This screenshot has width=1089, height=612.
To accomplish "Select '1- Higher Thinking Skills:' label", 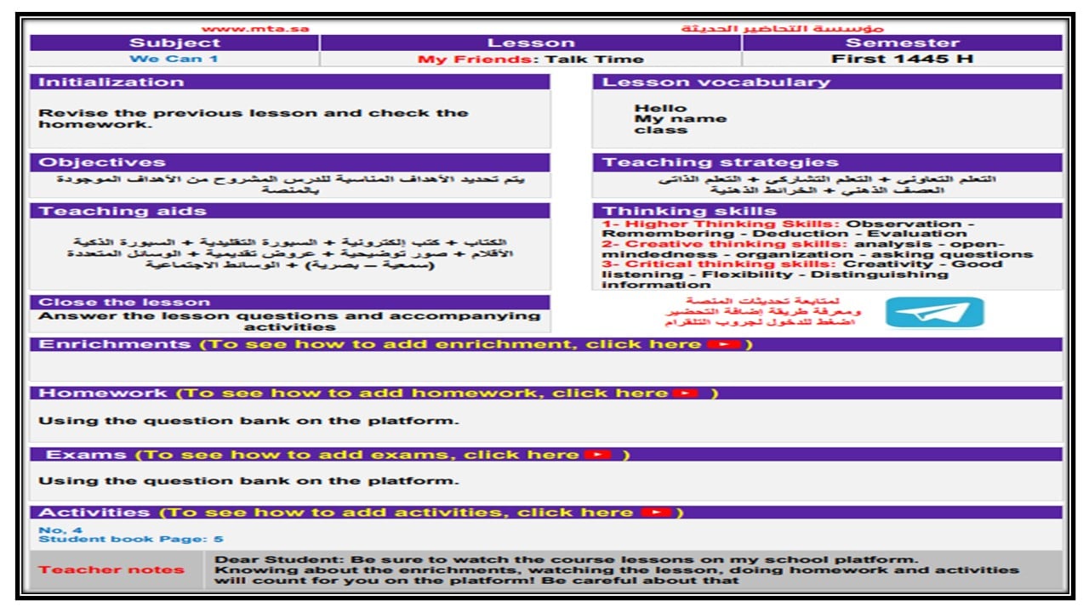I will (722, 224).
